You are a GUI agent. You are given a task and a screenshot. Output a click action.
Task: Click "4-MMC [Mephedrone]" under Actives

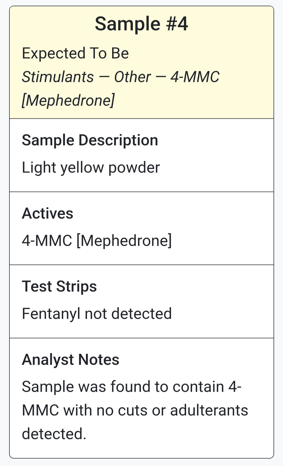97,240
